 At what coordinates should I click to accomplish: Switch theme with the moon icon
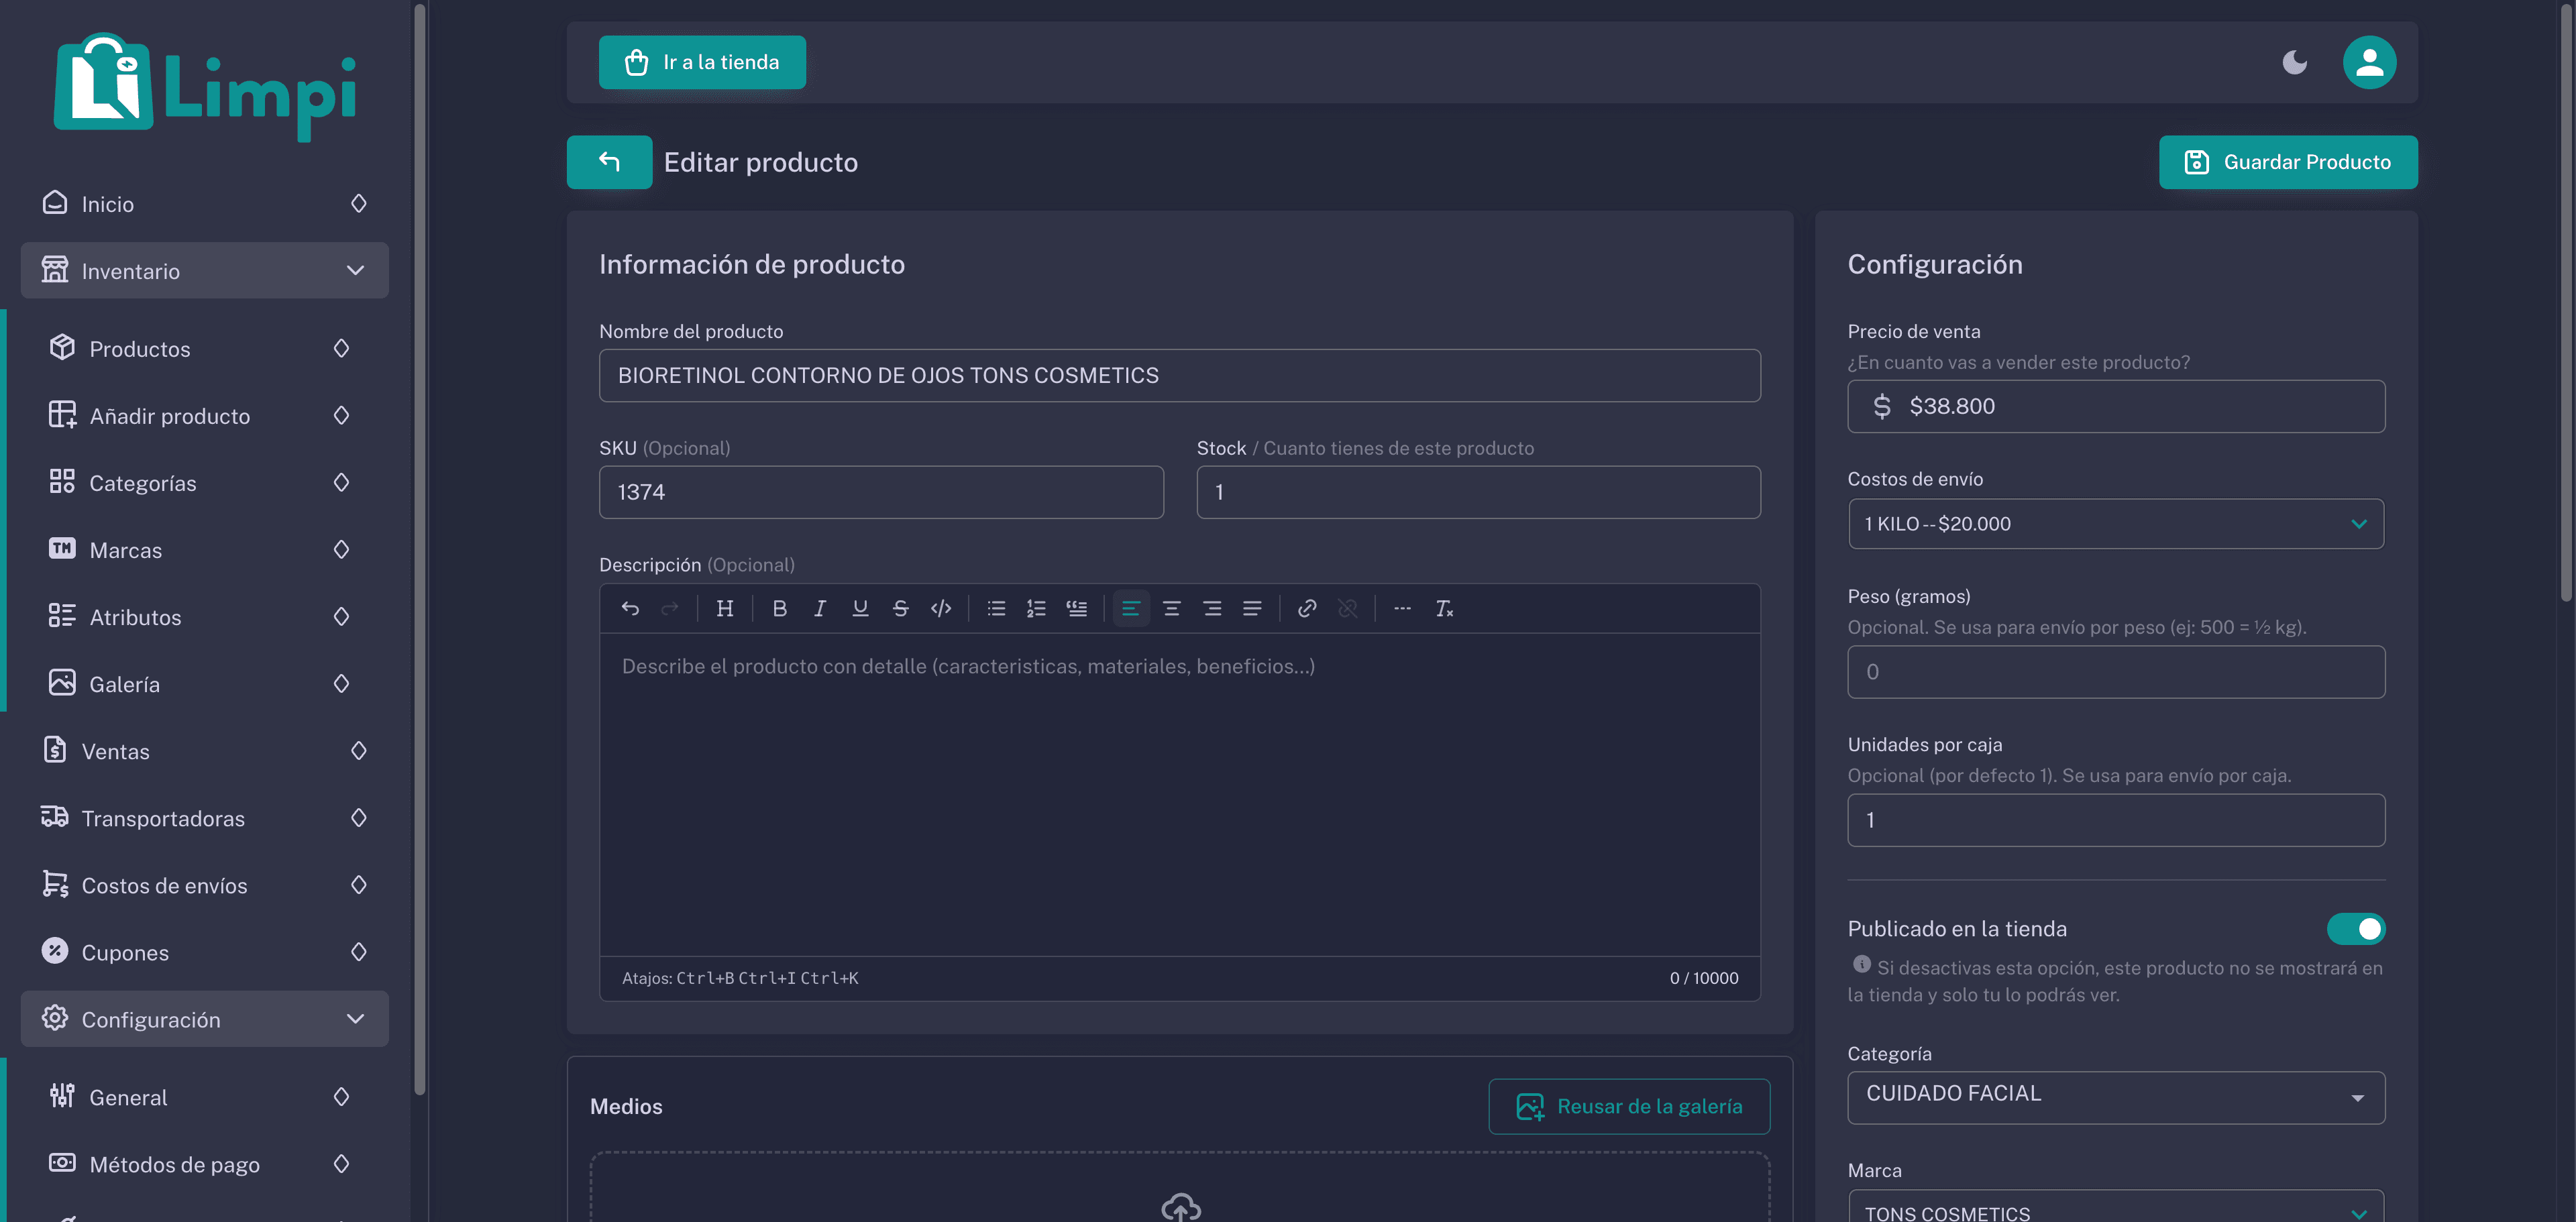(x=2295, y=62)
